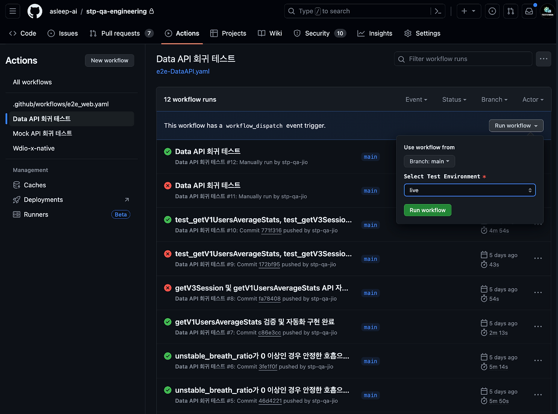Open commit fa78408 link

click(x=270, y=299)
